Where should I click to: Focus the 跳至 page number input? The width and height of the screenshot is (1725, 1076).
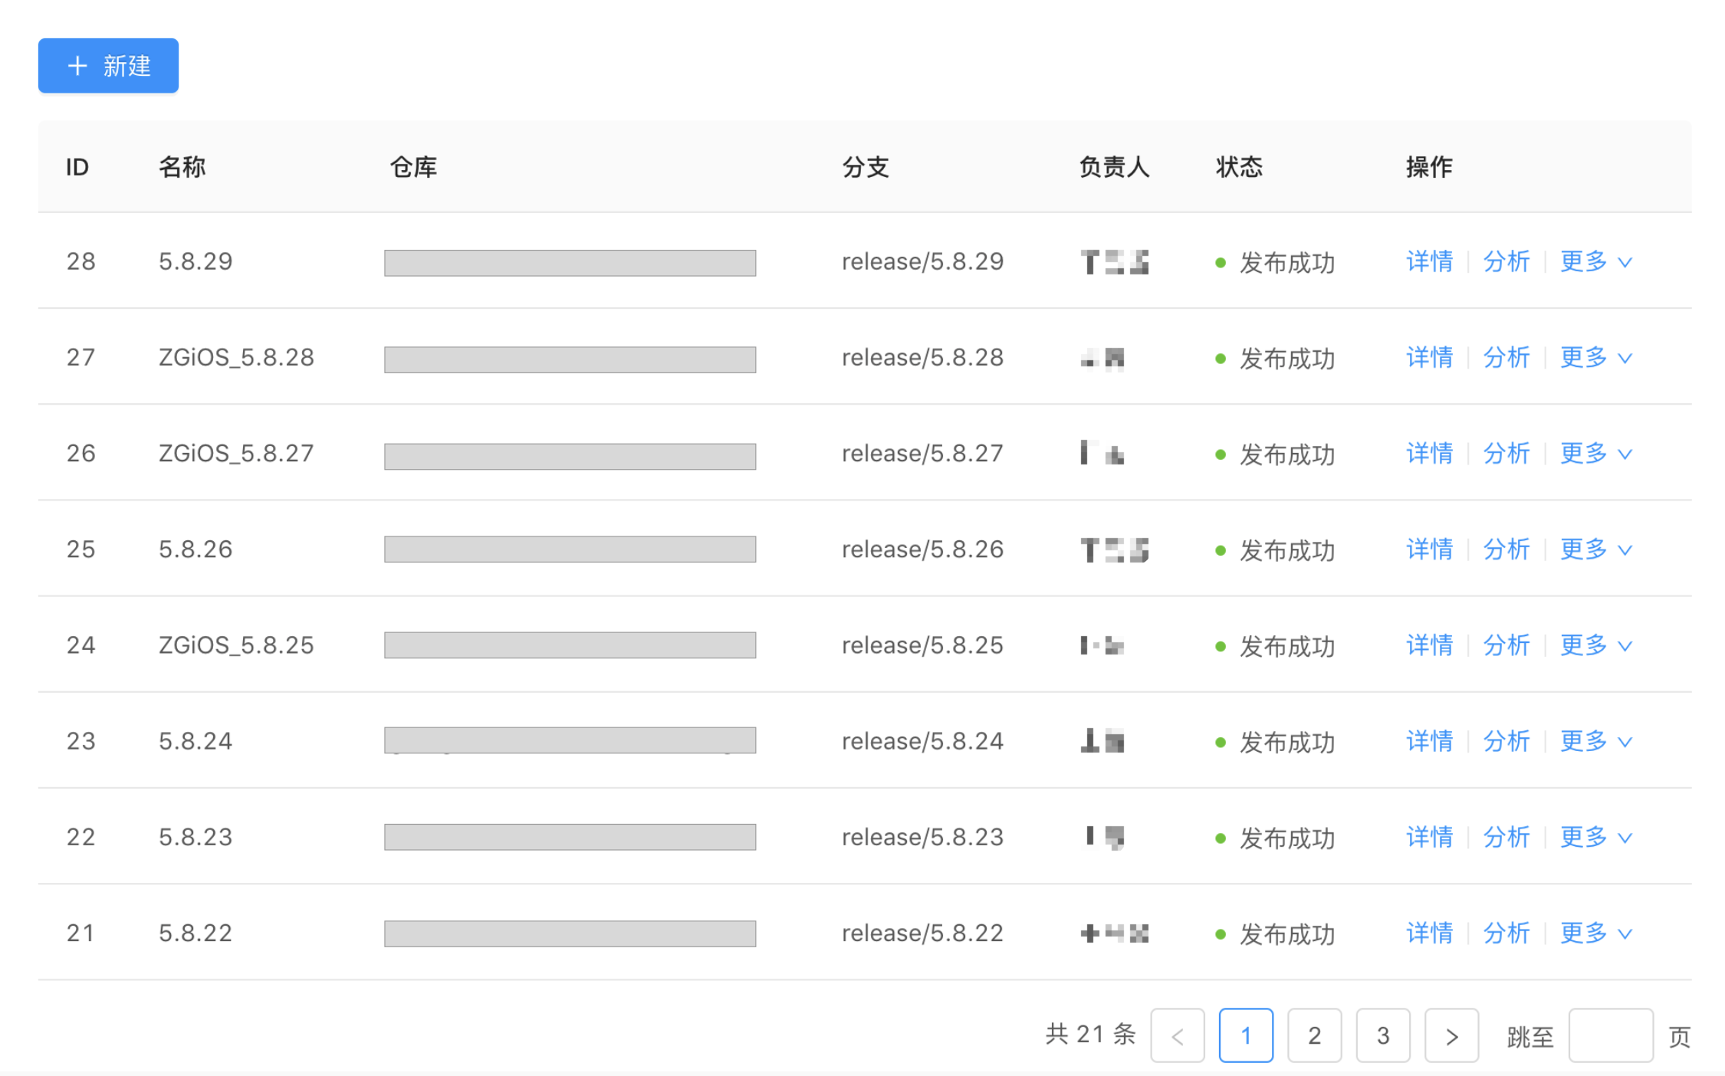coord(1611,1036)
